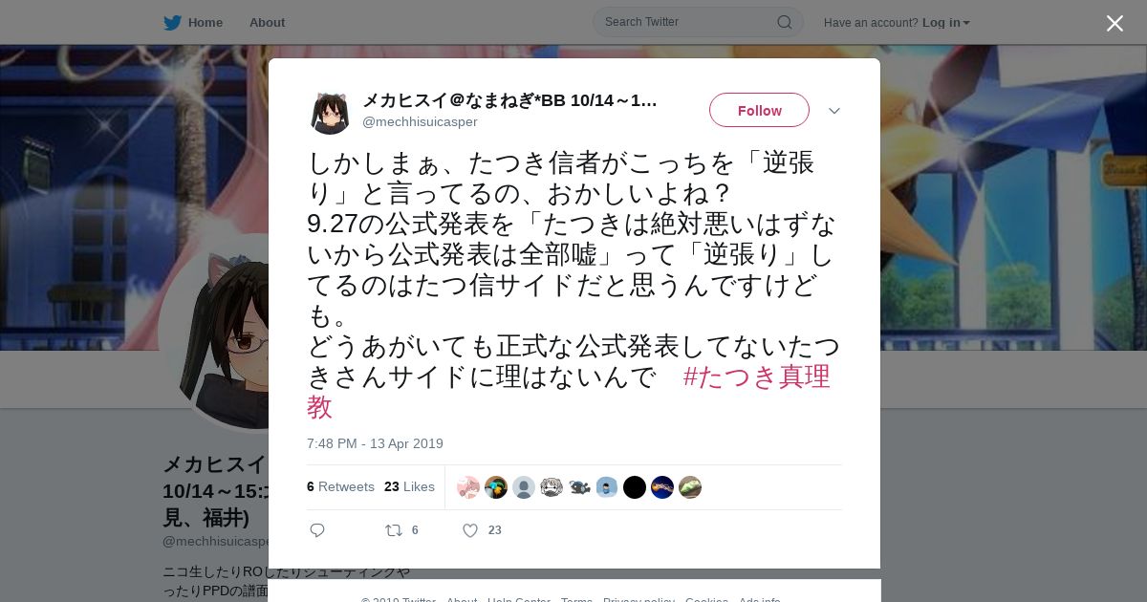The height and width of the screenshot is (602, 1147).
Task: Go to the Home tab
Action: pos(193,23)
